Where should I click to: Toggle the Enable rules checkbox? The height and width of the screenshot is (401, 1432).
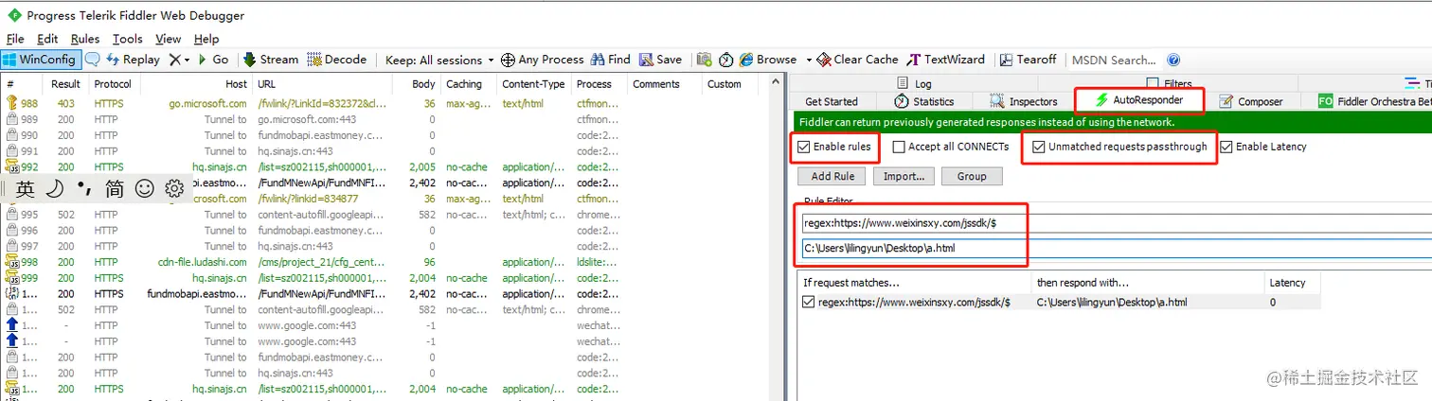click(804, 147)
